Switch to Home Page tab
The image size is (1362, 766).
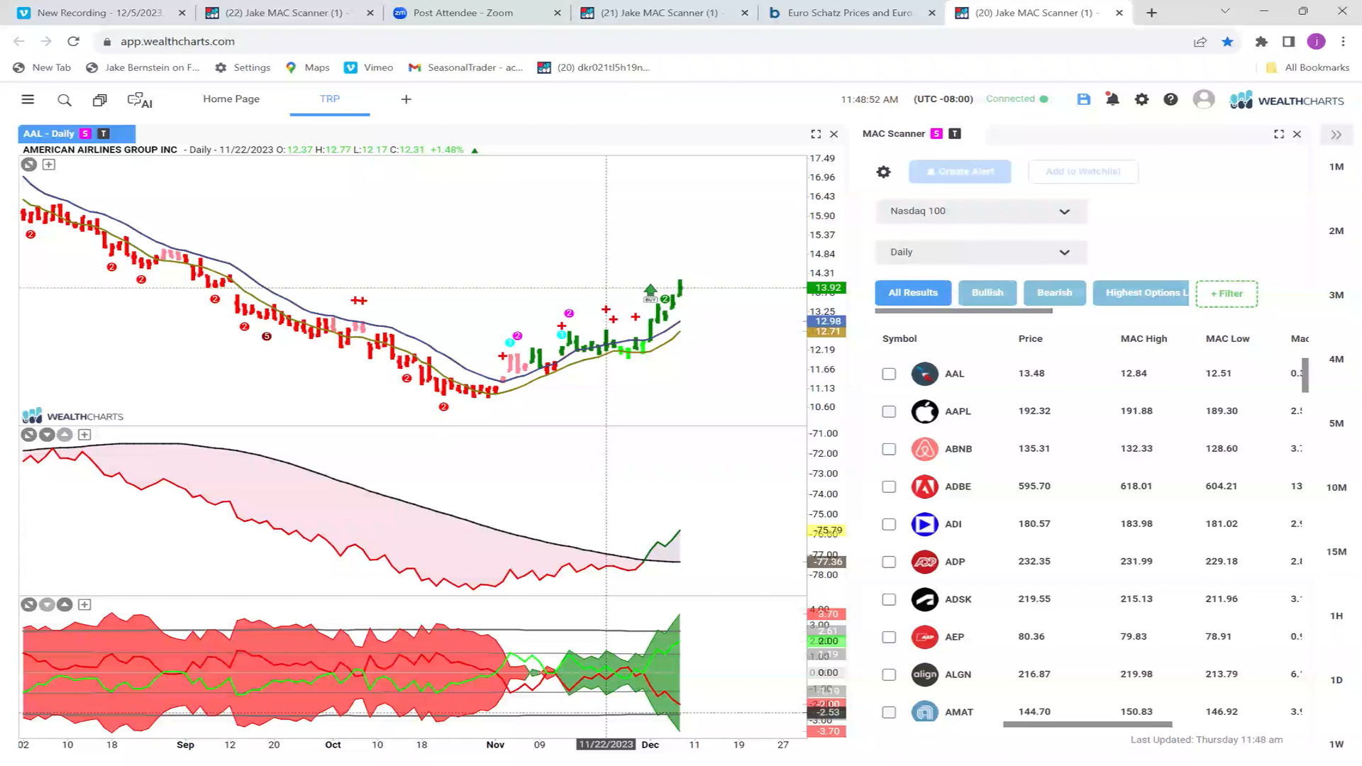pos(231,99)
